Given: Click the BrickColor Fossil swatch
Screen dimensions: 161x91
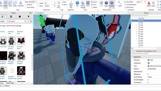Looking at the screenshot, I should 148,60.
